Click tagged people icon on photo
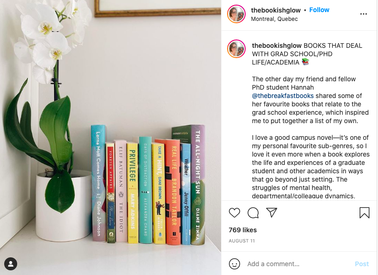The height and width of the screenshot is (275, 378). [x=11, y=264]
